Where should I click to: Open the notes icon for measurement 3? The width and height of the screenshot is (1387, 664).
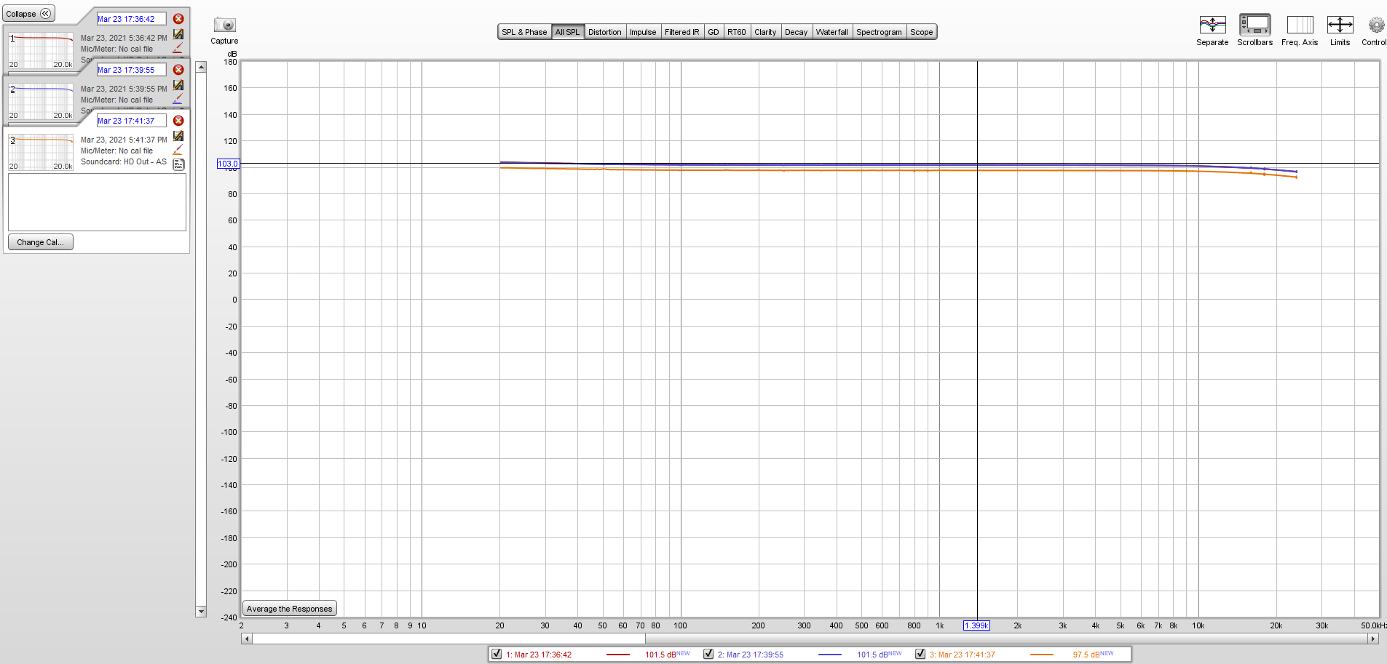coord(178,164)
